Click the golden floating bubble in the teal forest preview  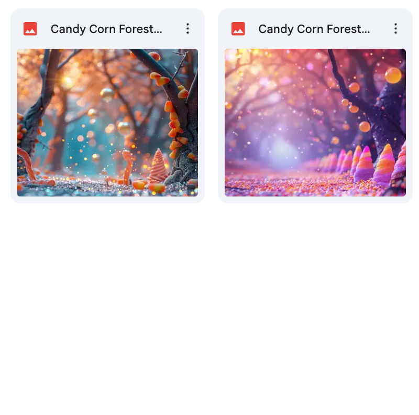click(107, 95)
